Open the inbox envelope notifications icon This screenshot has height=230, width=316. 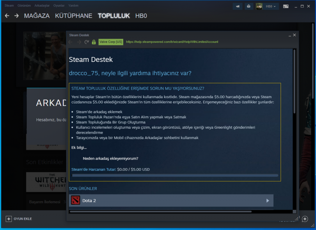point(249,6)
